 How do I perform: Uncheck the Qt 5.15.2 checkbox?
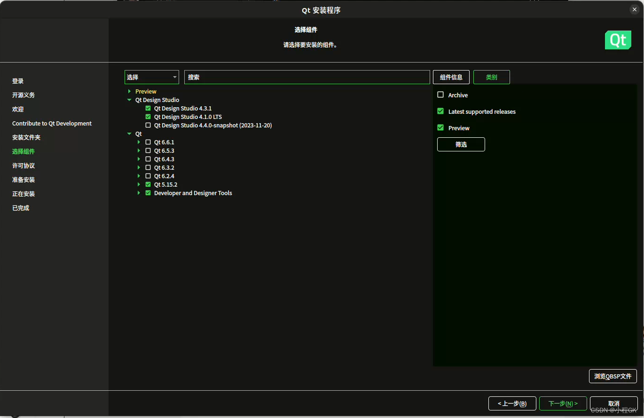[x=148, y=184]
